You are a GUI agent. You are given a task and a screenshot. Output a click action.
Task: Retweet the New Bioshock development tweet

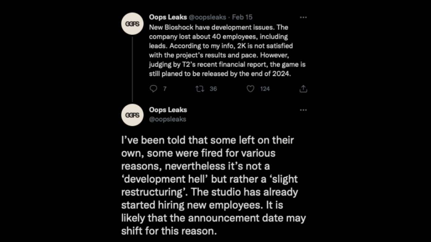point(200,89)
